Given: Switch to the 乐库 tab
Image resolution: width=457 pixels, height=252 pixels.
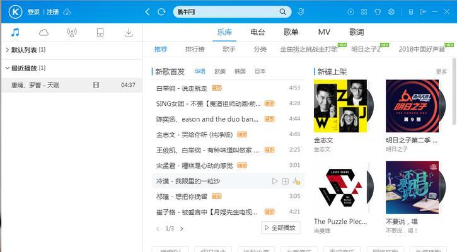Looking at the screenshot, I should [224, 32].
